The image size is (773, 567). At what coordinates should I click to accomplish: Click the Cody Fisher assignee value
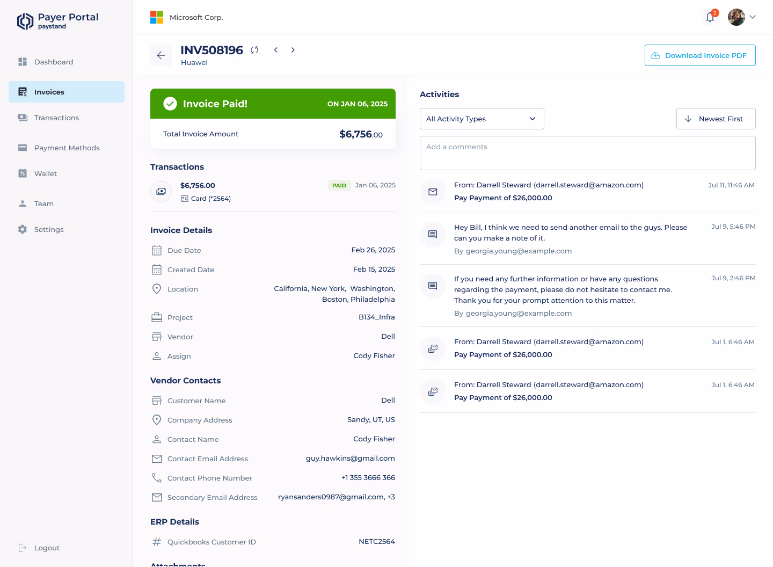(x=374, y=356)
